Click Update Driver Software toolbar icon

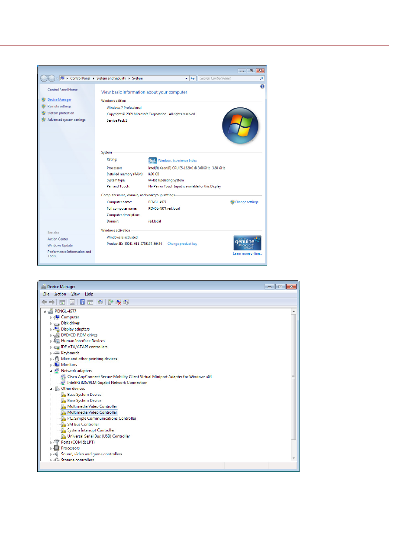click(x=111, y=302)
